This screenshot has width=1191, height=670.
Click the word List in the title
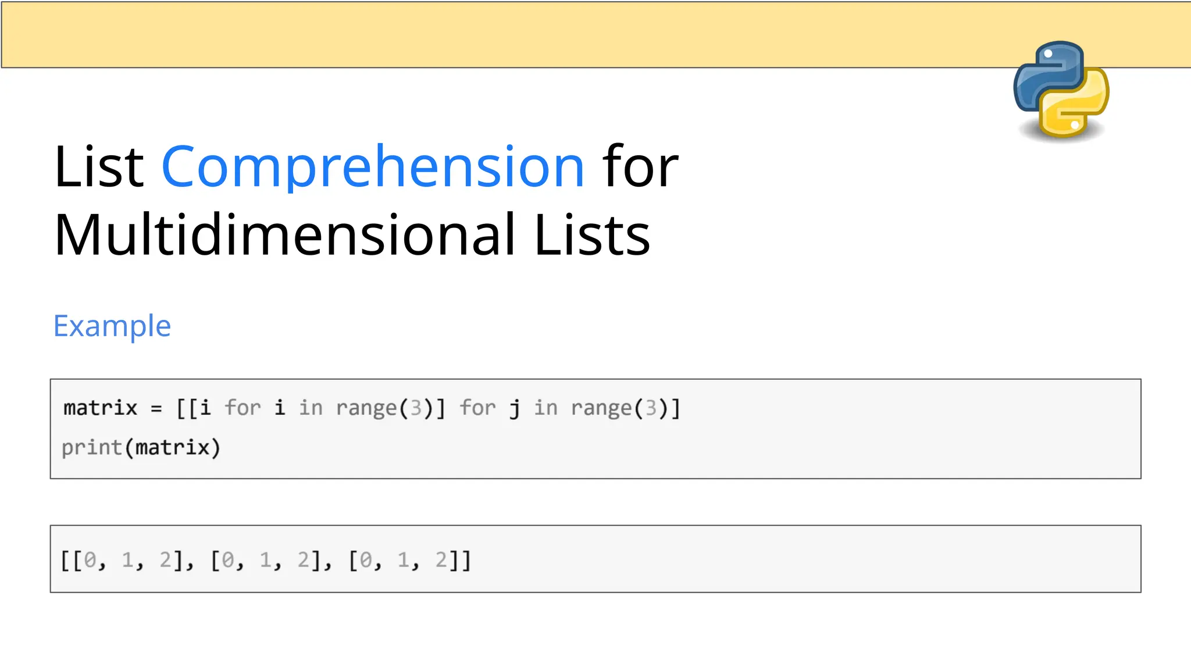[99, 167]
